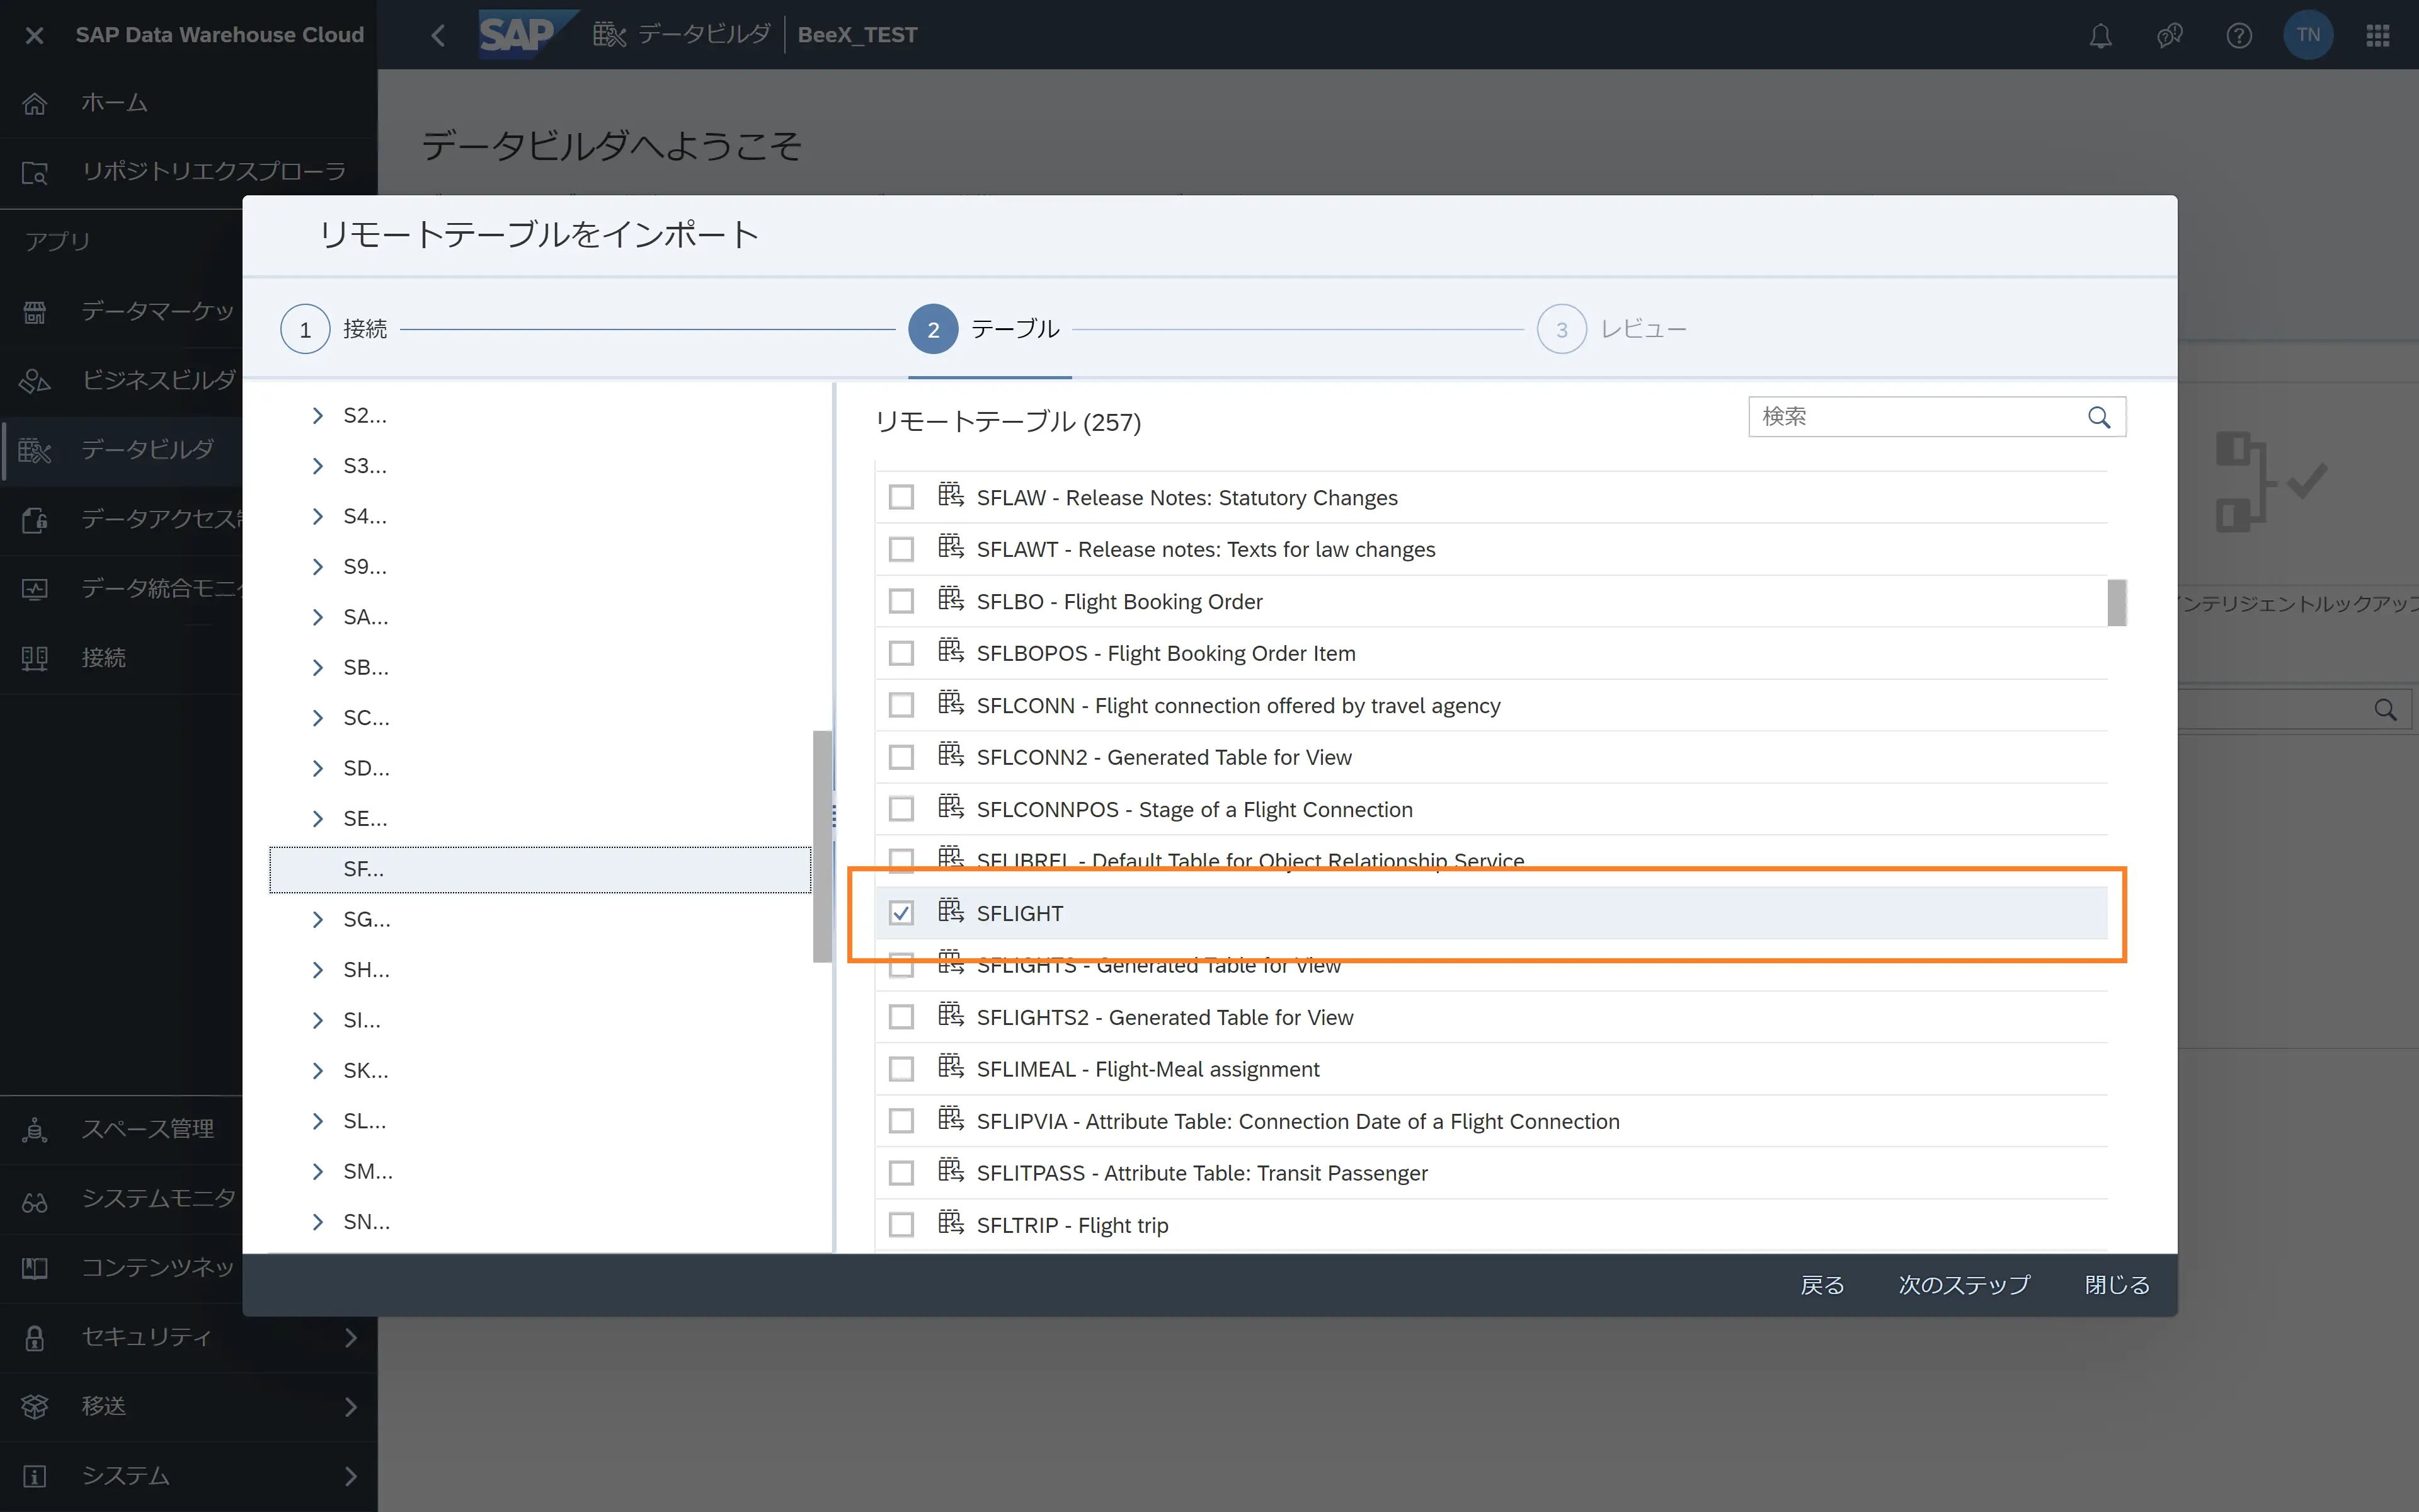The height and width of the screenshot is (1512, 2419).
Task: Expand the SC... tree node
Action: (x=318, y=718)
